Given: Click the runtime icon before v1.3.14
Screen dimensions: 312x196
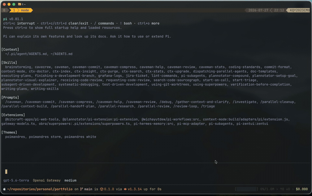Looking at the screenshot, I should click(x=125, y=189).
